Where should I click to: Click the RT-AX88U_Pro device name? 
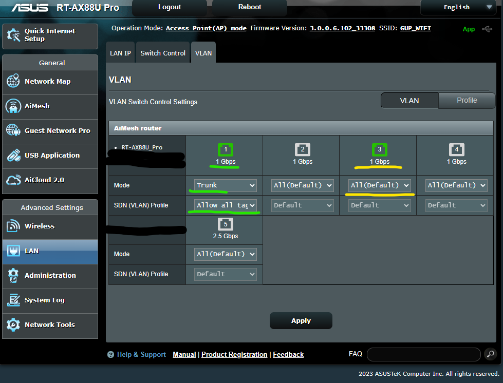[x=142, y=147]
